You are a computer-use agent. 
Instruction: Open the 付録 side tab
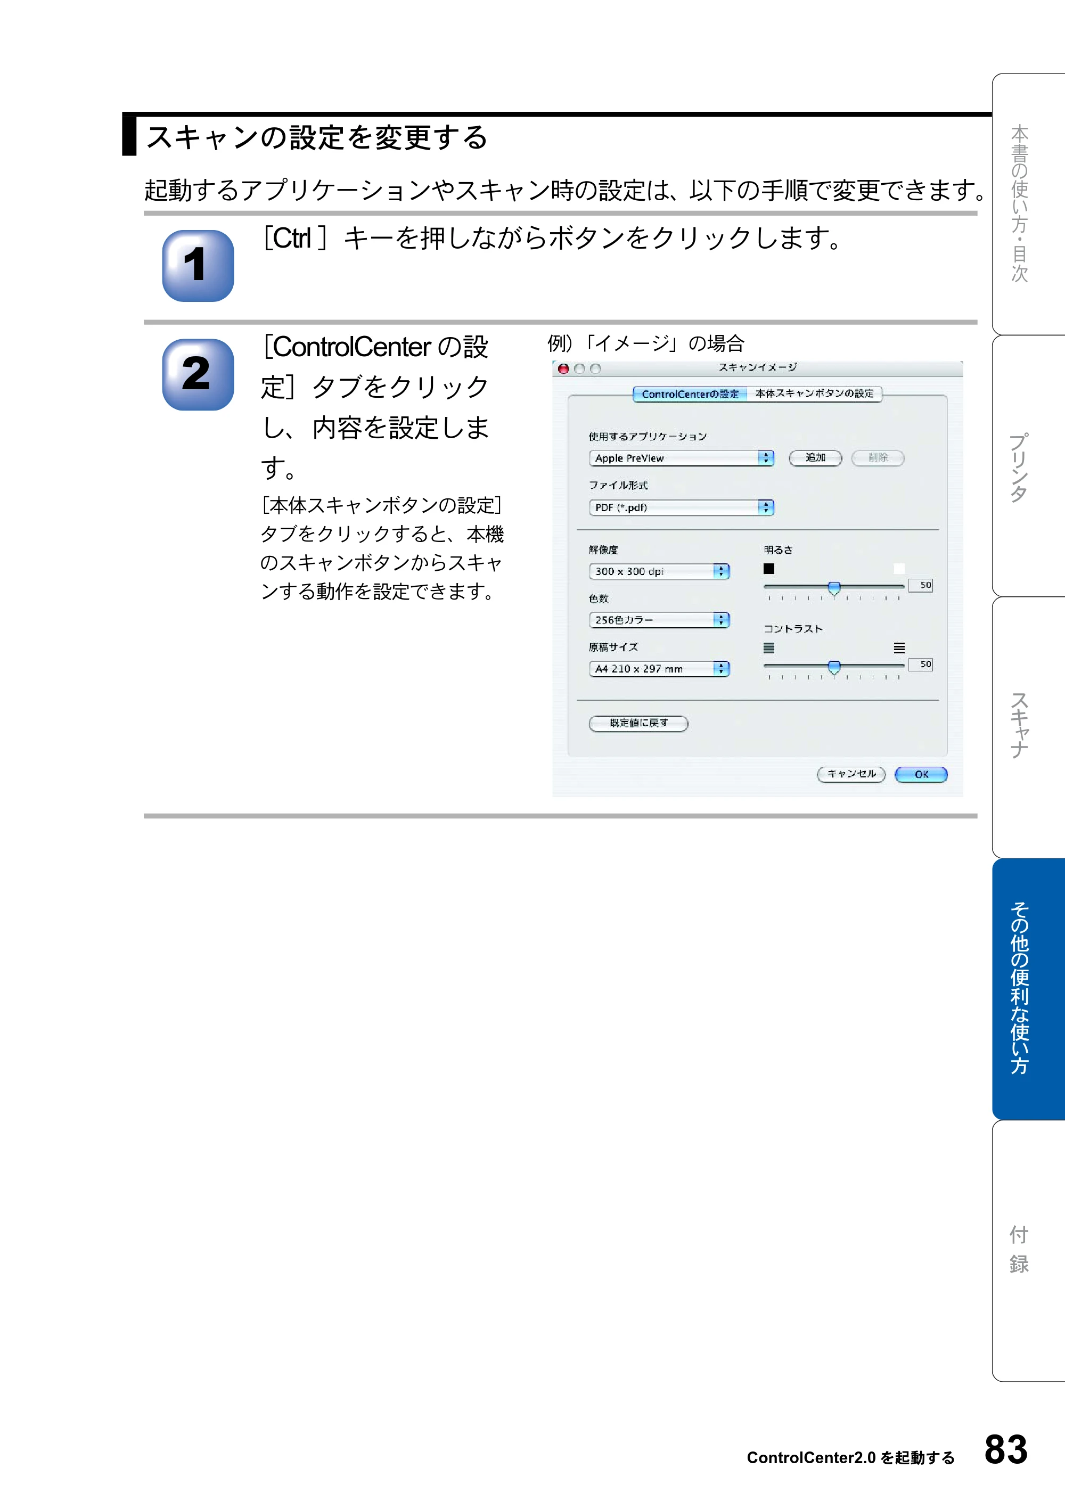point(1028,1251)
